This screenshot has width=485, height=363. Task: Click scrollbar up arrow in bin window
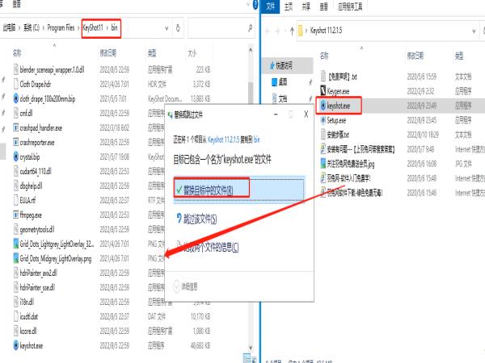(x=251, y=50)
